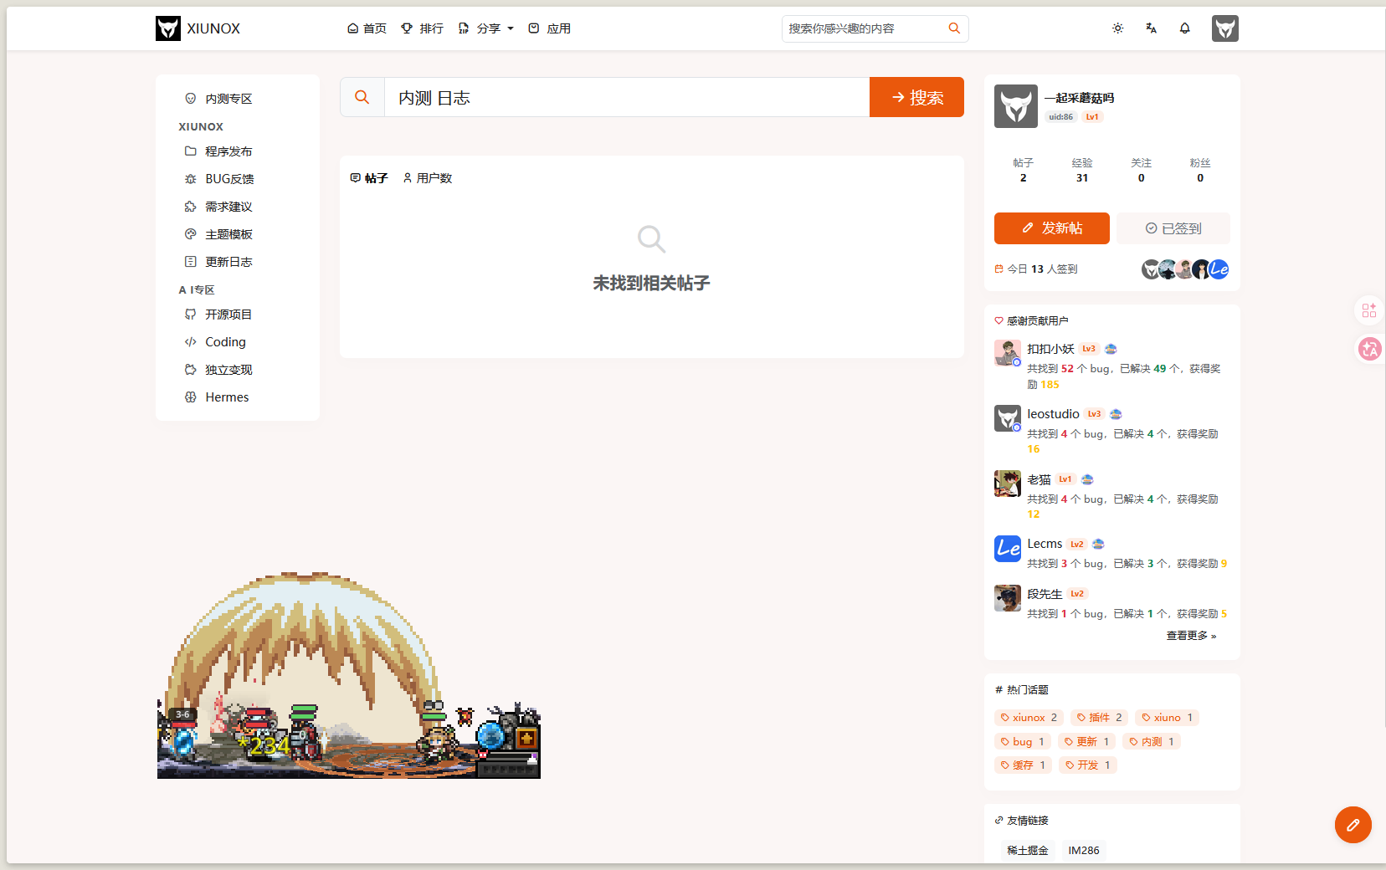Viewport: 1386px width, 870px height.
Task: Open the language translate icon
Action: click(1151, 28)
